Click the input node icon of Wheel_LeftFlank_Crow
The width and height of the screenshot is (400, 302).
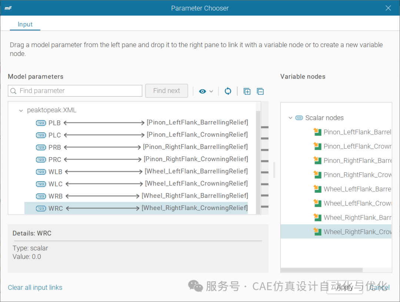pos(317,203)
